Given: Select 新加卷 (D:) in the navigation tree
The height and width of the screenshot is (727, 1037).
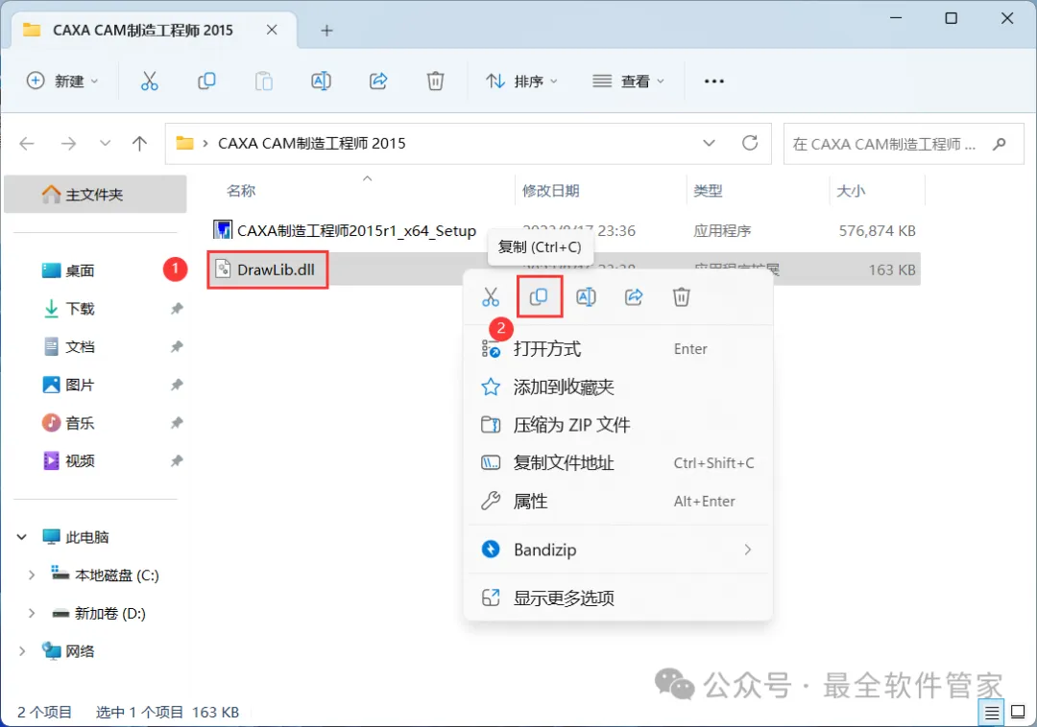Looking at the screenshot, I should [99, 614].
